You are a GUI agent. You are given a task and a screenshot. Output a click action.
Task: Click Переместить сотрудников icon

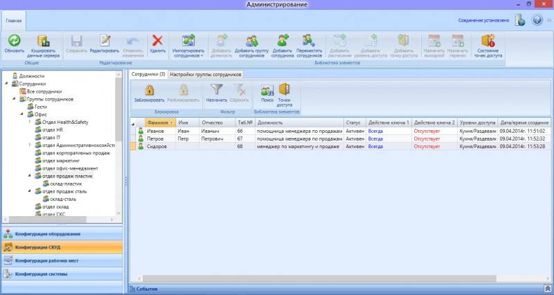click(x=309, y=41)
